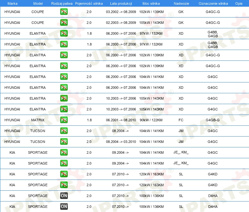Image resolution: width=249 pixels, height=212 pixels.
Task: Click the Lata produkcji column header
Action: pyautogui.click(x=121, y=3)
